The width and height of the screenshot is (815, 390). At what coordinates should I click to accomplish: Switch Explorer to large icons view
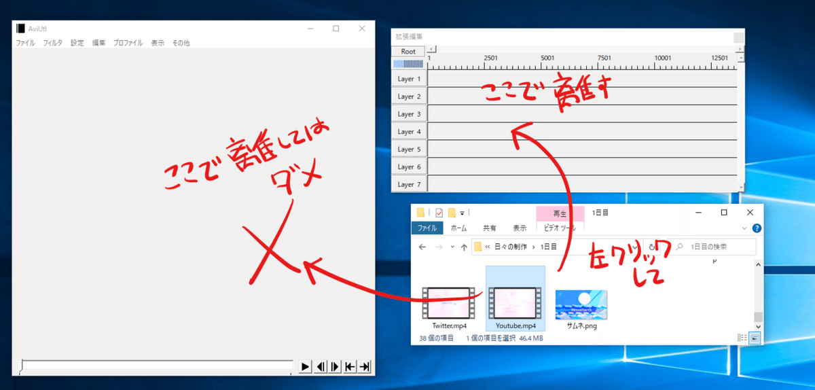click(755, 337)
